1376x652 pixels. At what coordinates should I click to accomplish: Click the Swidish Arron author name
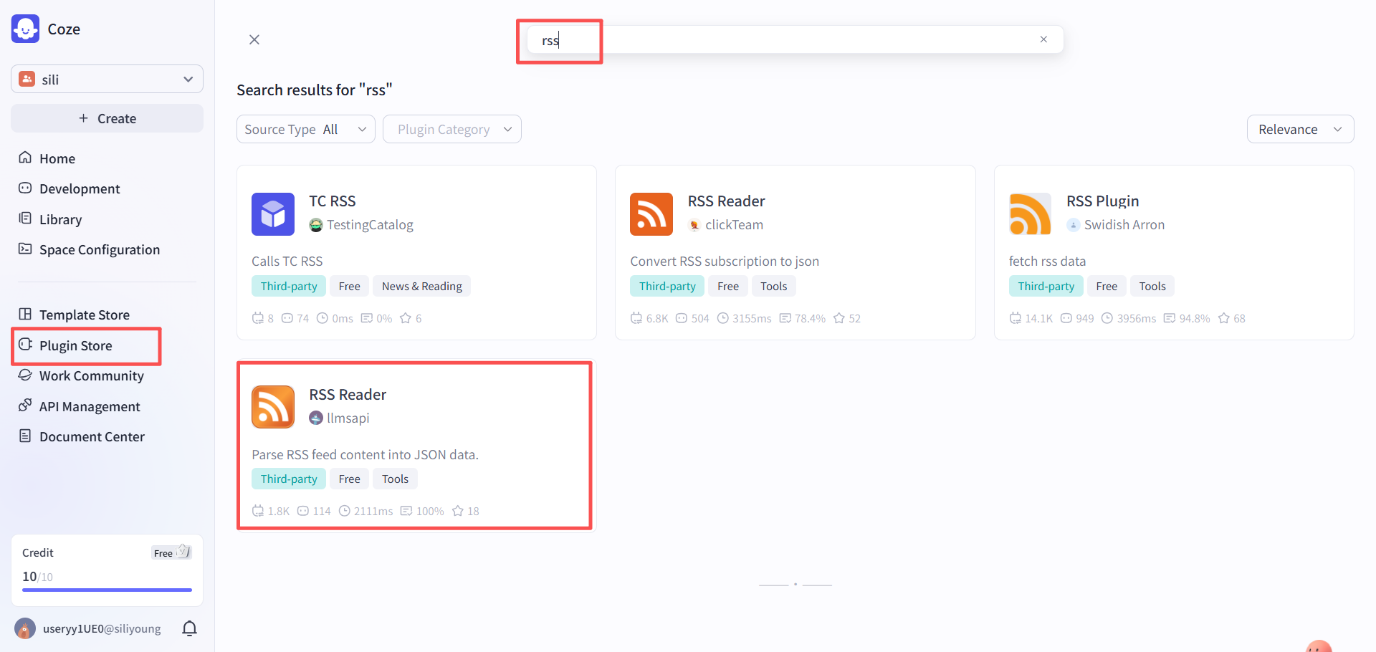[1124, 225]
